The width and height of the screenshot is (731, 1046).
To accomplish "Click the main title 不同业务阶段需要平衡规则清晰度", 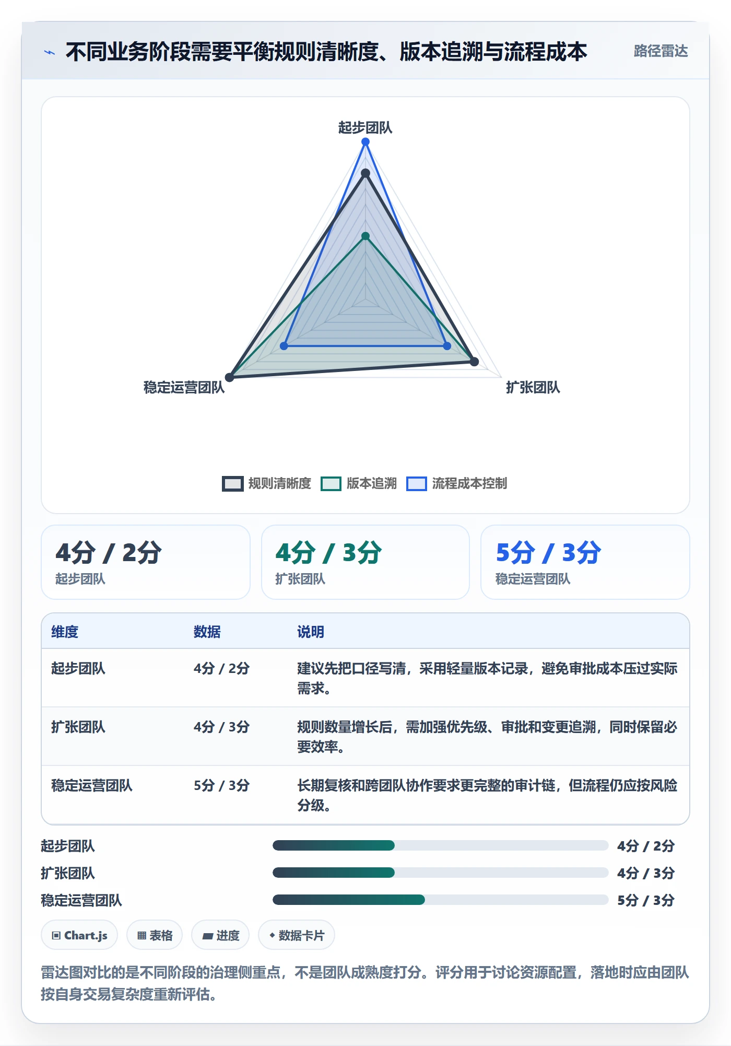I will (x=326, y=52).
